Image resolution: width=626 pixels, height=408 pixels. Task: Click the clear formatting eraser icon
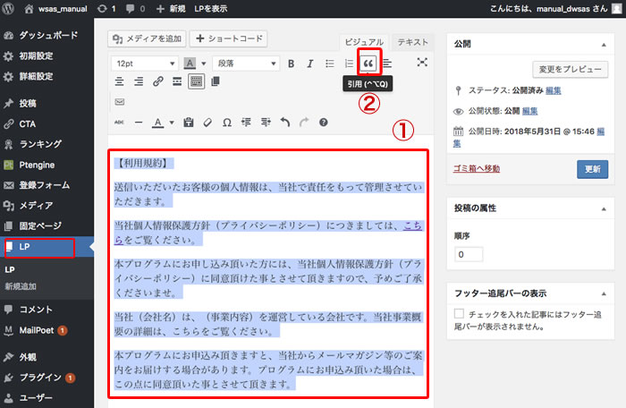(207, 122)
